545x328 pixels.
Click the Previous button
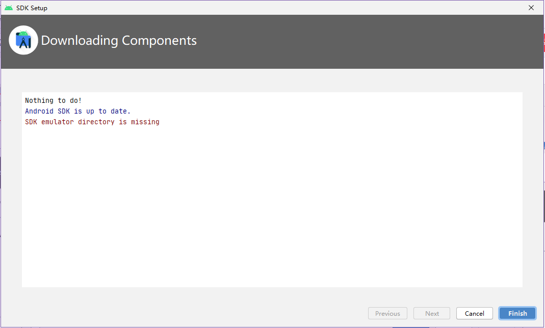[387, 313]
